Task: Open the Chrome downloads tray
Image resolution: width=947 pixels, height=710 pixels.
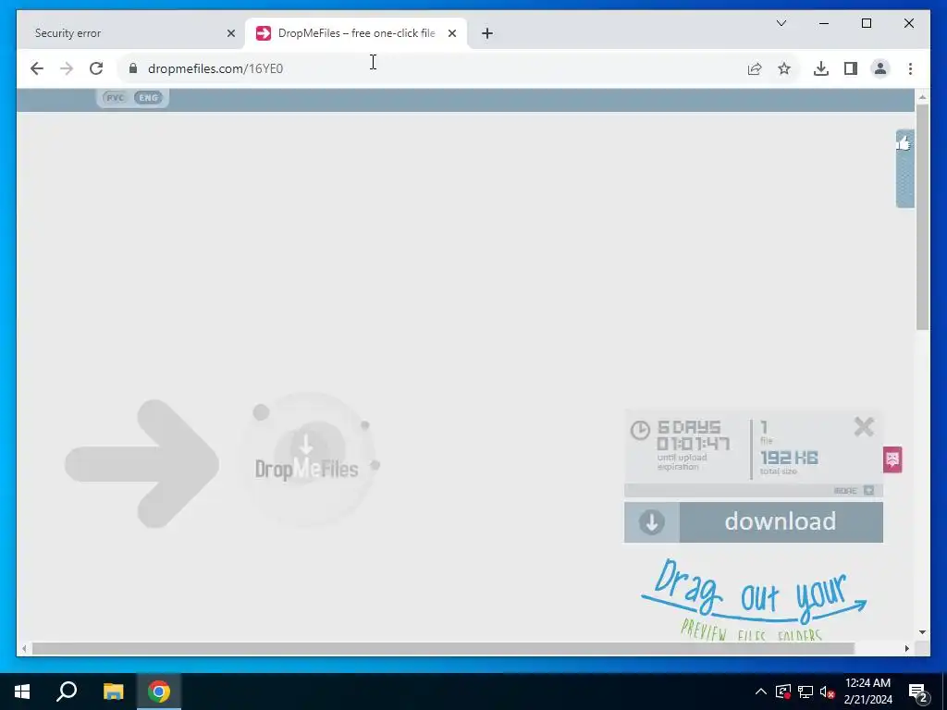Action: pyautogui.click(x=821, y=68)
